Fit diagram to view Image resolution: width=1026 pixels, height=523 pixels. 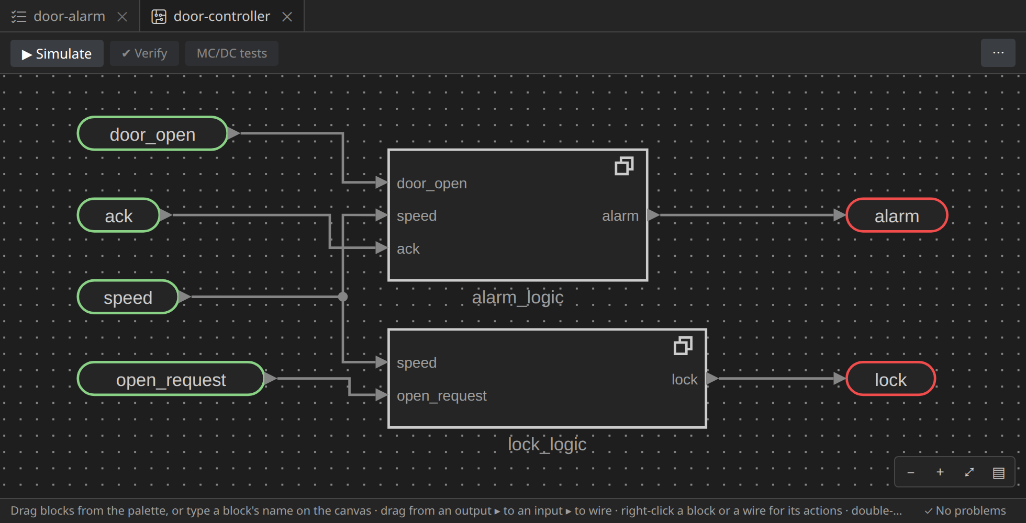tap(969, 472)
